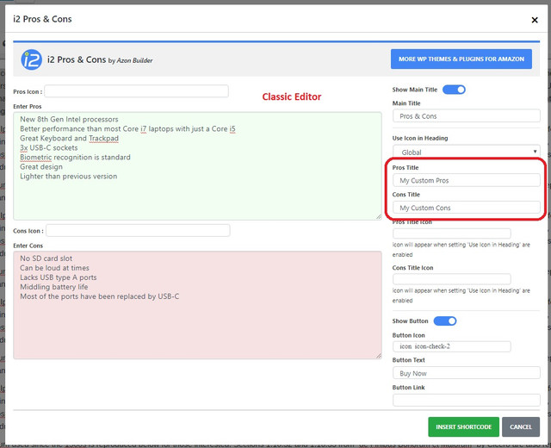The height and width of the screenshot is (448, 551).
Task: Click the 'Great Keyboard and Trackpad' line
Action: pyautogui.click(x=69, y=138)
